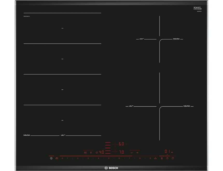Viewport: 223px width, 171px height.
Task: Tap the boost symbol after level 9
Action: coord(155,158)
